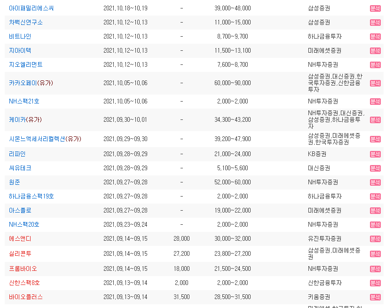Select underwriter 미래에셋증권 in 지아이텍 row
Image resolution: width=385 pixels, height=308 pixels.
(x=325, y=51)
